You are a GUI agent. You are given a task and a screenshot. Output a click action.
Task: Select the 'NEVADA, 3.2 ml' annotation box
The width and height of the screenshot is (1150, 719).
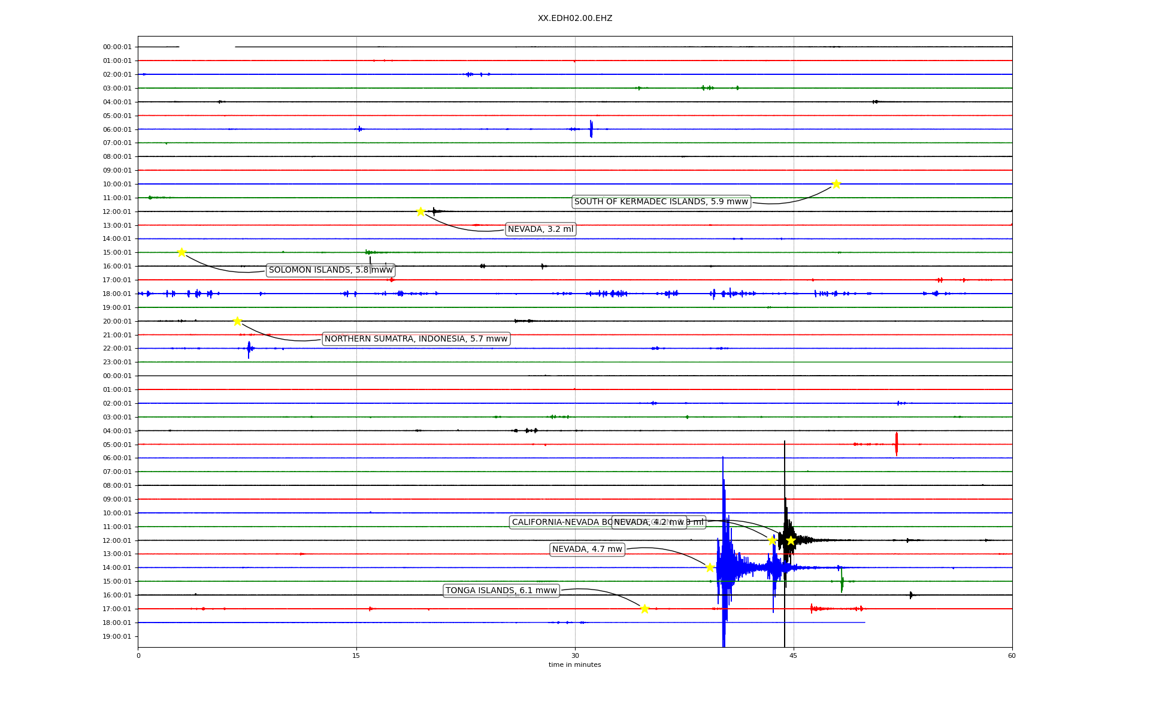(x=540, y=229)
